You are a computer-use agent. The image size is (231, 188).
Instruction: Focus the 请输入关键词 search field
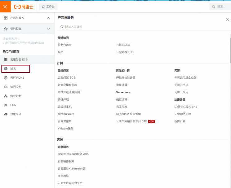pos(144,27)
